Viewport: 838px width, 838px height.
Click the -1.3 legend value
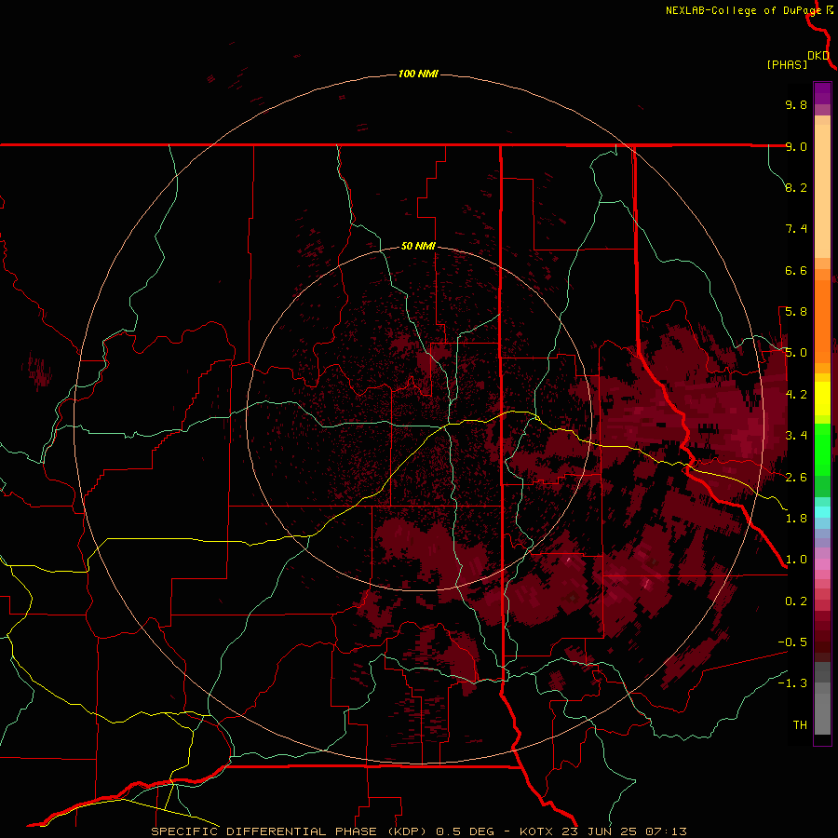[792, 683]
